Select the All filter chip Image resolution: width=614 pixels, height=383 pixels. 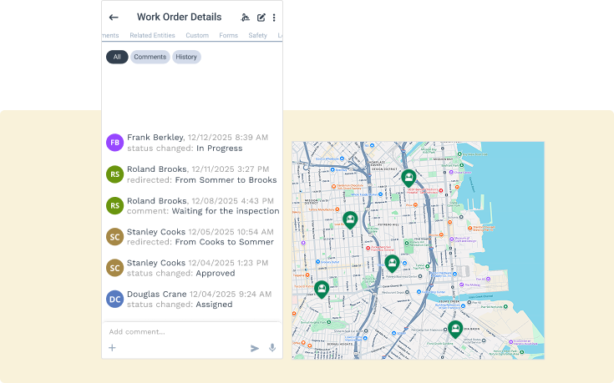pyautogui.click(x=117, y=57)
